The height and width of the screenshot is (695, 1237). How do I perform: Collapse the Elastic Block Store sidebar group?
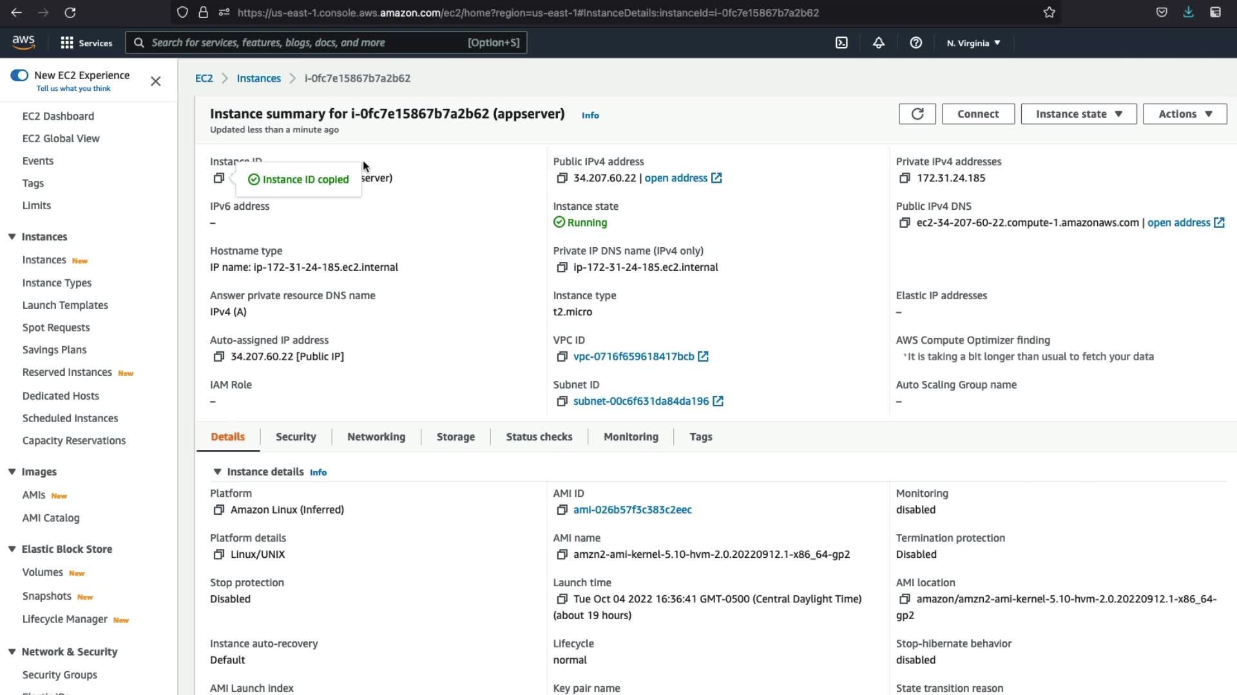[12, 549]
